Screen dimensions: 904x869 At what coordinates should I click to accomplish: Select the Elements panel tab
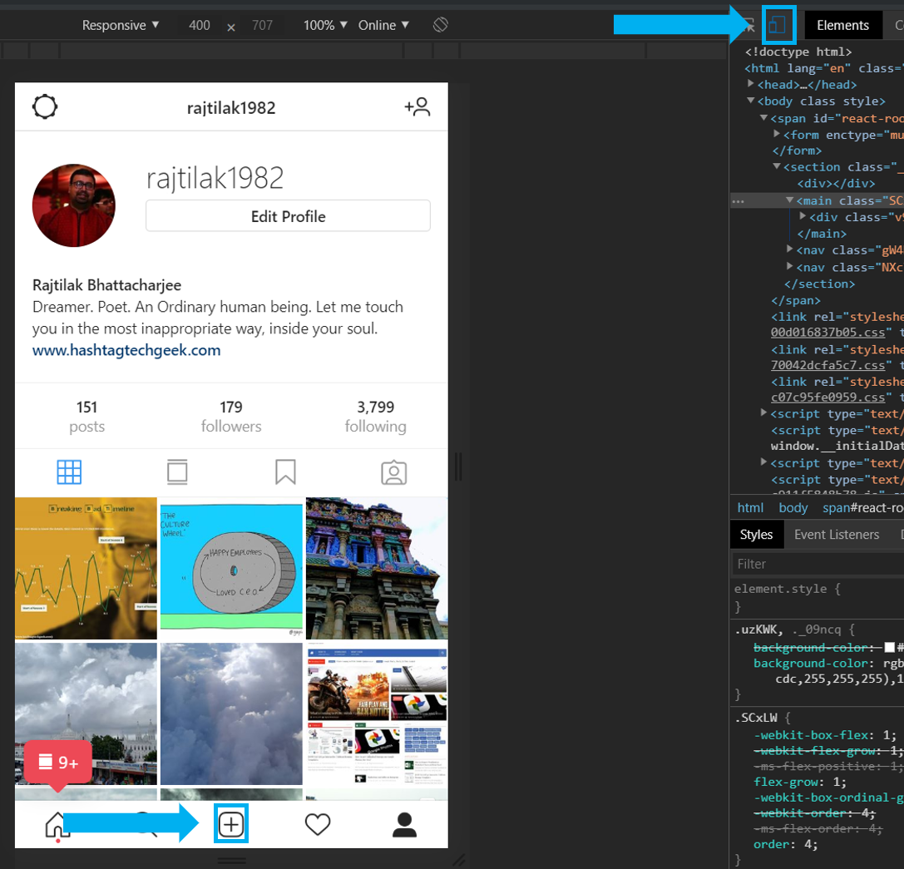coord(842,24)
